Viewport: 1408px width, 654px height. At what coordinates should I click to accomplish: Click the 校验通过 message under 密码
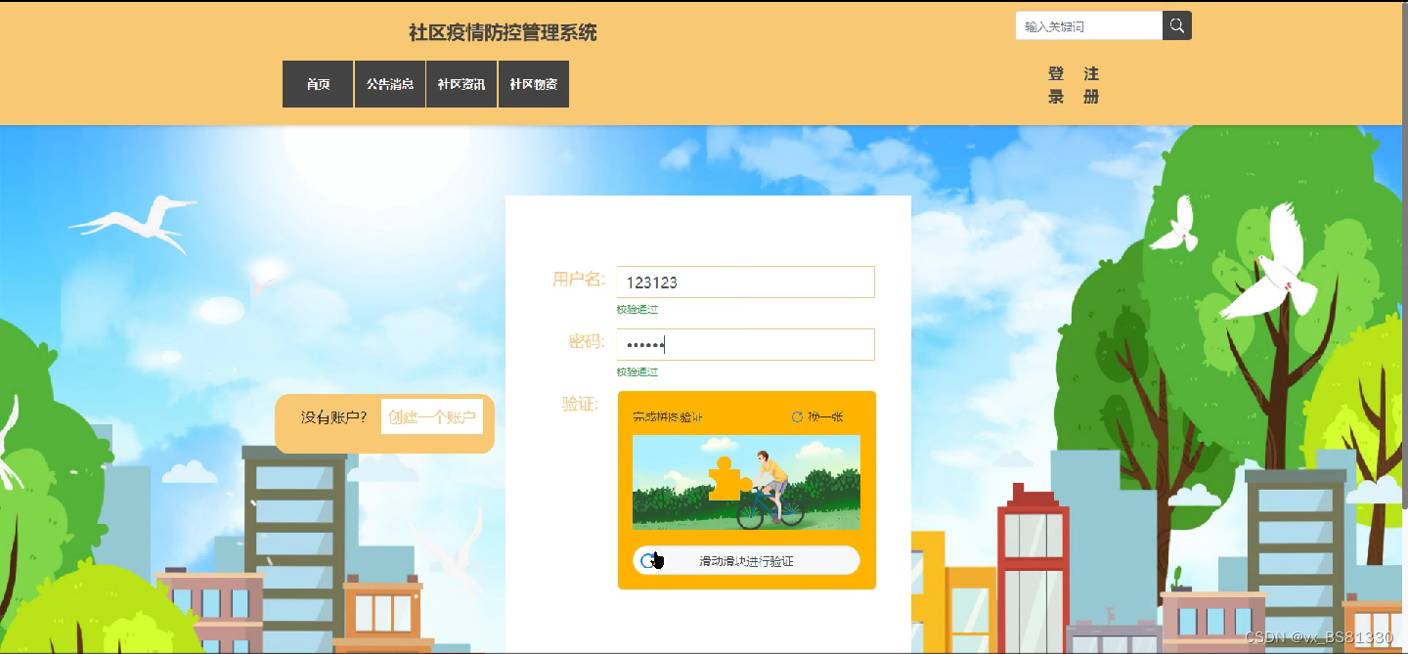pyautogui.click(x=637, y=371)
